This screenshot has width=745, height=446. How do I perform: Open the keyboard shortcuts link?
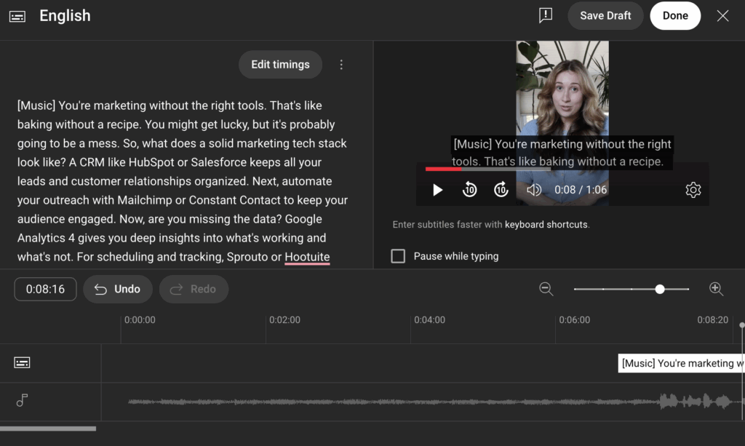(x=546, y=225)
